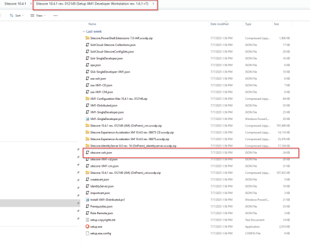Image resolution: width=310 pixels, height=250 pixels.
Task: Click the setup.exe.config file icon
Action: click(x=87, y=233)
